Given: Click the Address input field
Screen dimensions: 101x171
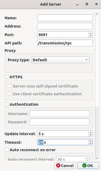Looking at the screenshot, I should [65, 26].
